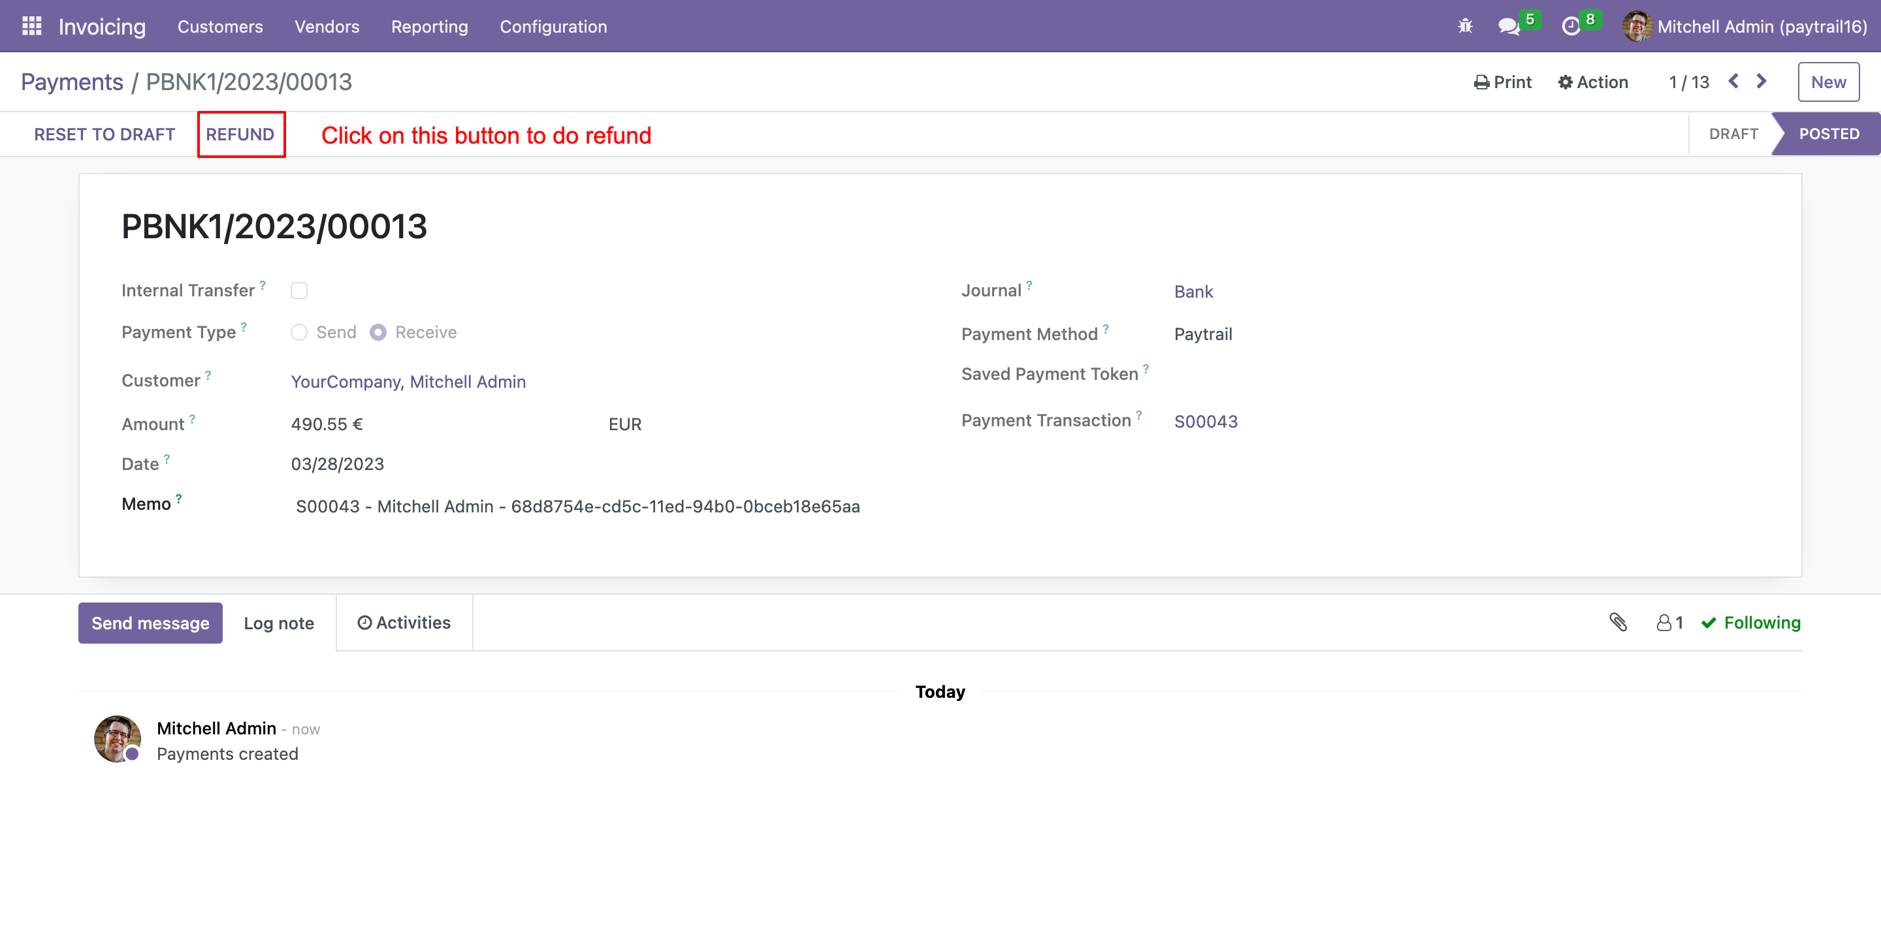Open the Reporting menu

click(429, 26)
